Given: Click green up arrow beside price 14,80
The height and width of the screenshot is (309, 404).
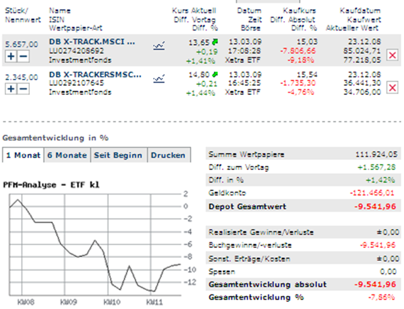Looking at the screenshot, I should click(x=216, y=74).
